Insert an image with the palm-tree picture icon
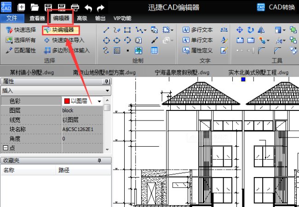 click(x=138, y=51)
